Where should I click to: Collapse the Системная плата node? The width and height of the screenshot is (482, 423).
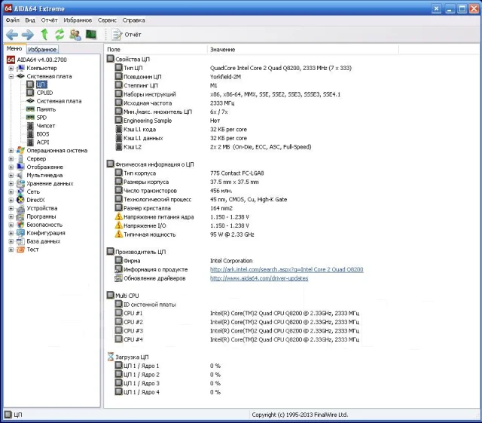click(11, 76)
